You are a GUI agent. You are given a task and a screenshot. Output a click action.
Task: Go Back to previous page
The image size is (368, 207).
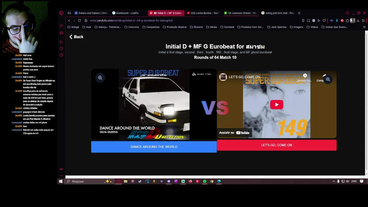pyautogui.click(x=76, y=37)
